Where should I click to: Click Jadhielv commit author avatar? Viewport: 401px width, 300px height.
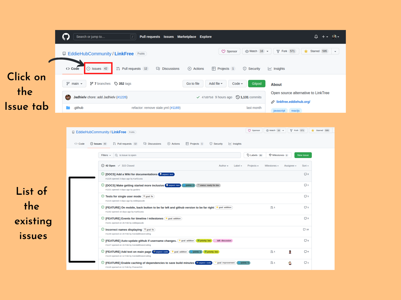68,97
